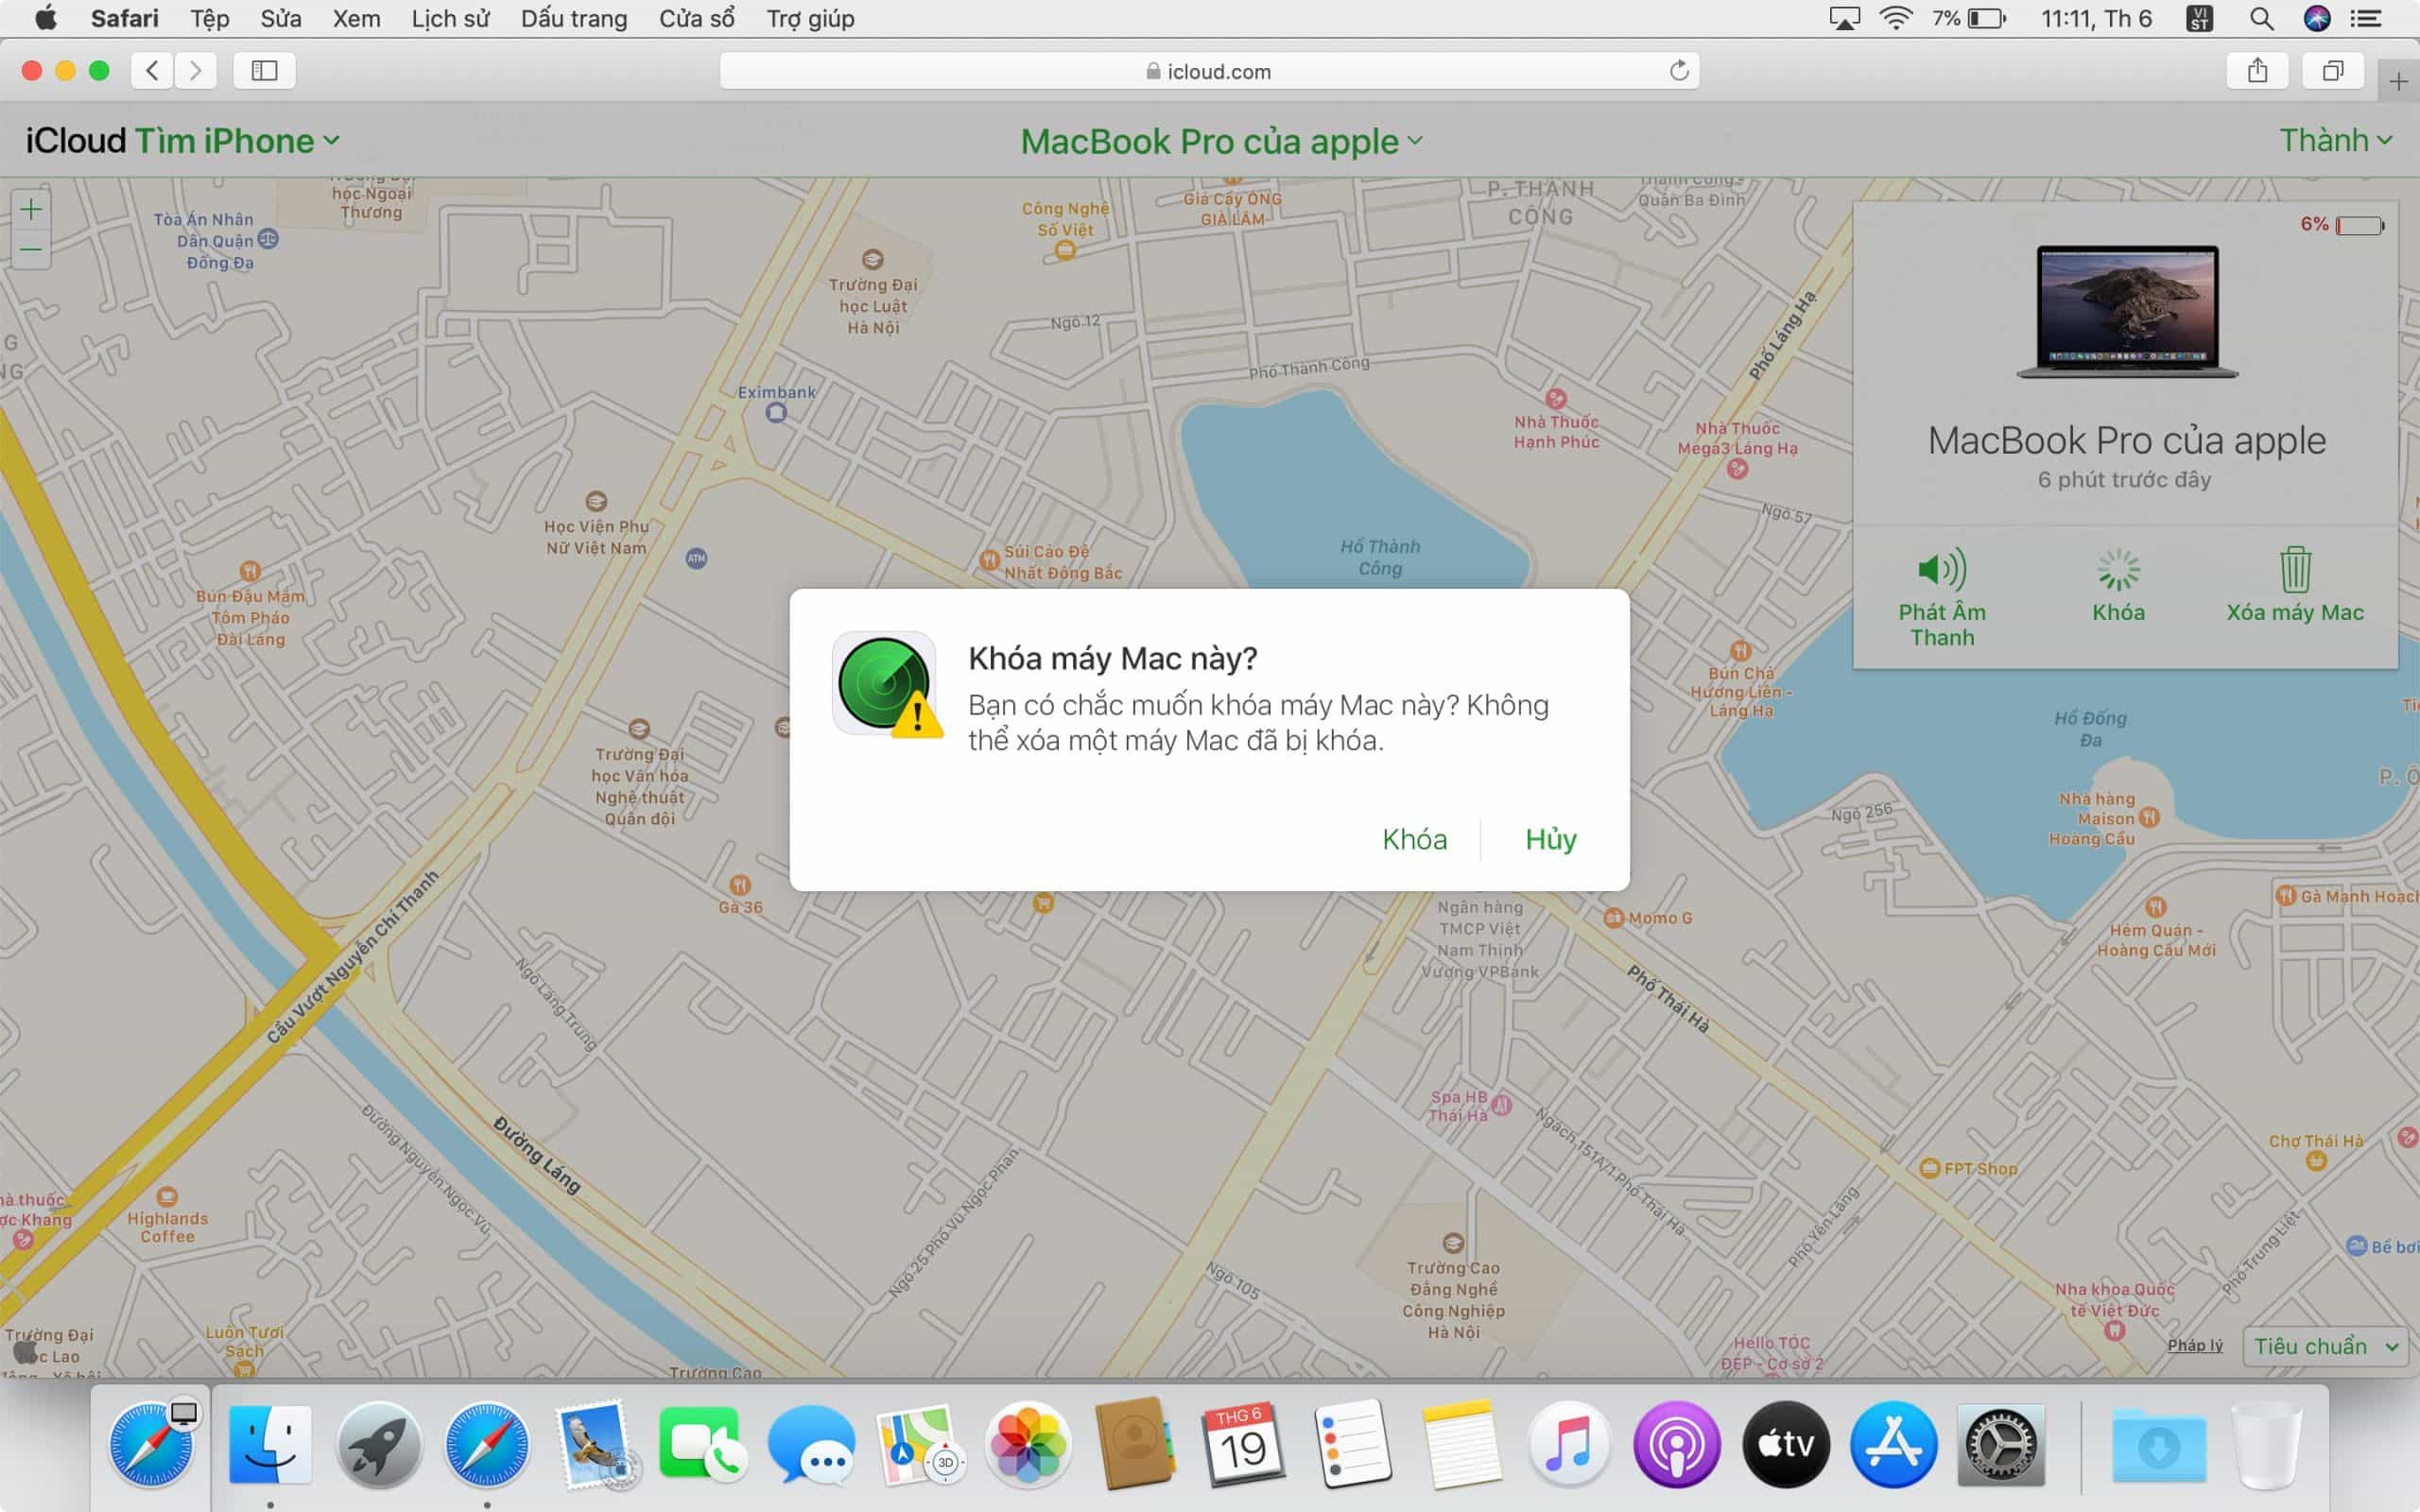Go forward in Safari history
The height and width of the screenshot is (1512, 2420).
click(196, 70)
